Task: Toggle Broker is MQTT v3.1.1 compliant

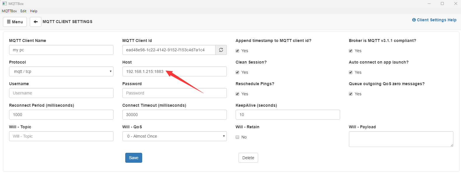Action: click(351, 51)
